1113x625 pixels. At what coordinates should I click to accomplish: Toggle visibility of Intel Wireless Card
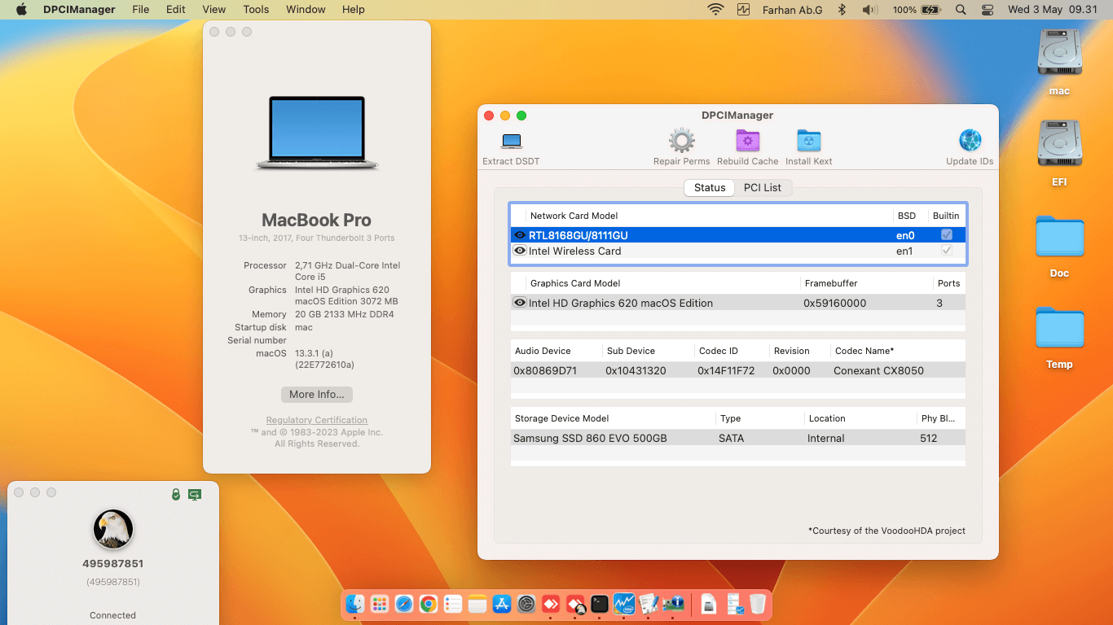[x=520, y=251]
